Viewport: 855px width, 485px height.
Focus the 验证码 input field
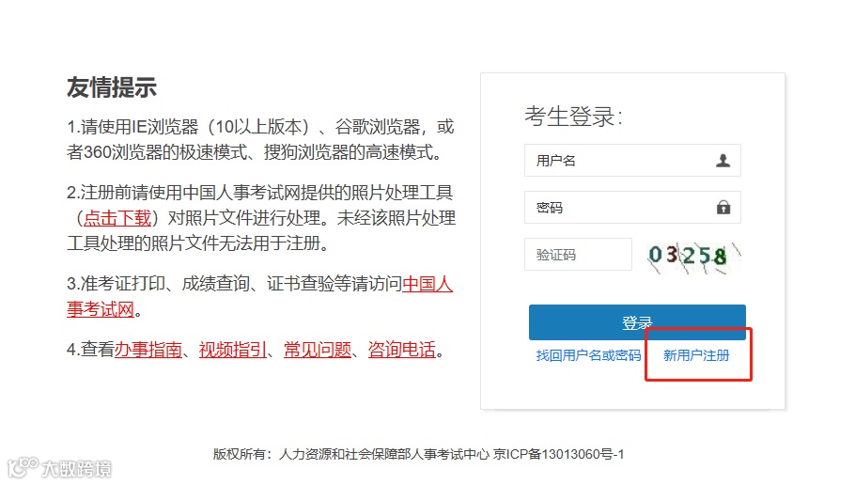point(578,254)
